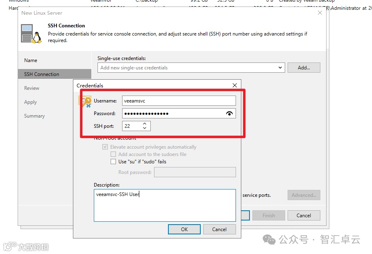372x254 pixels.
Task: Close the New Linux Server window
Action: tap(320, 13)
